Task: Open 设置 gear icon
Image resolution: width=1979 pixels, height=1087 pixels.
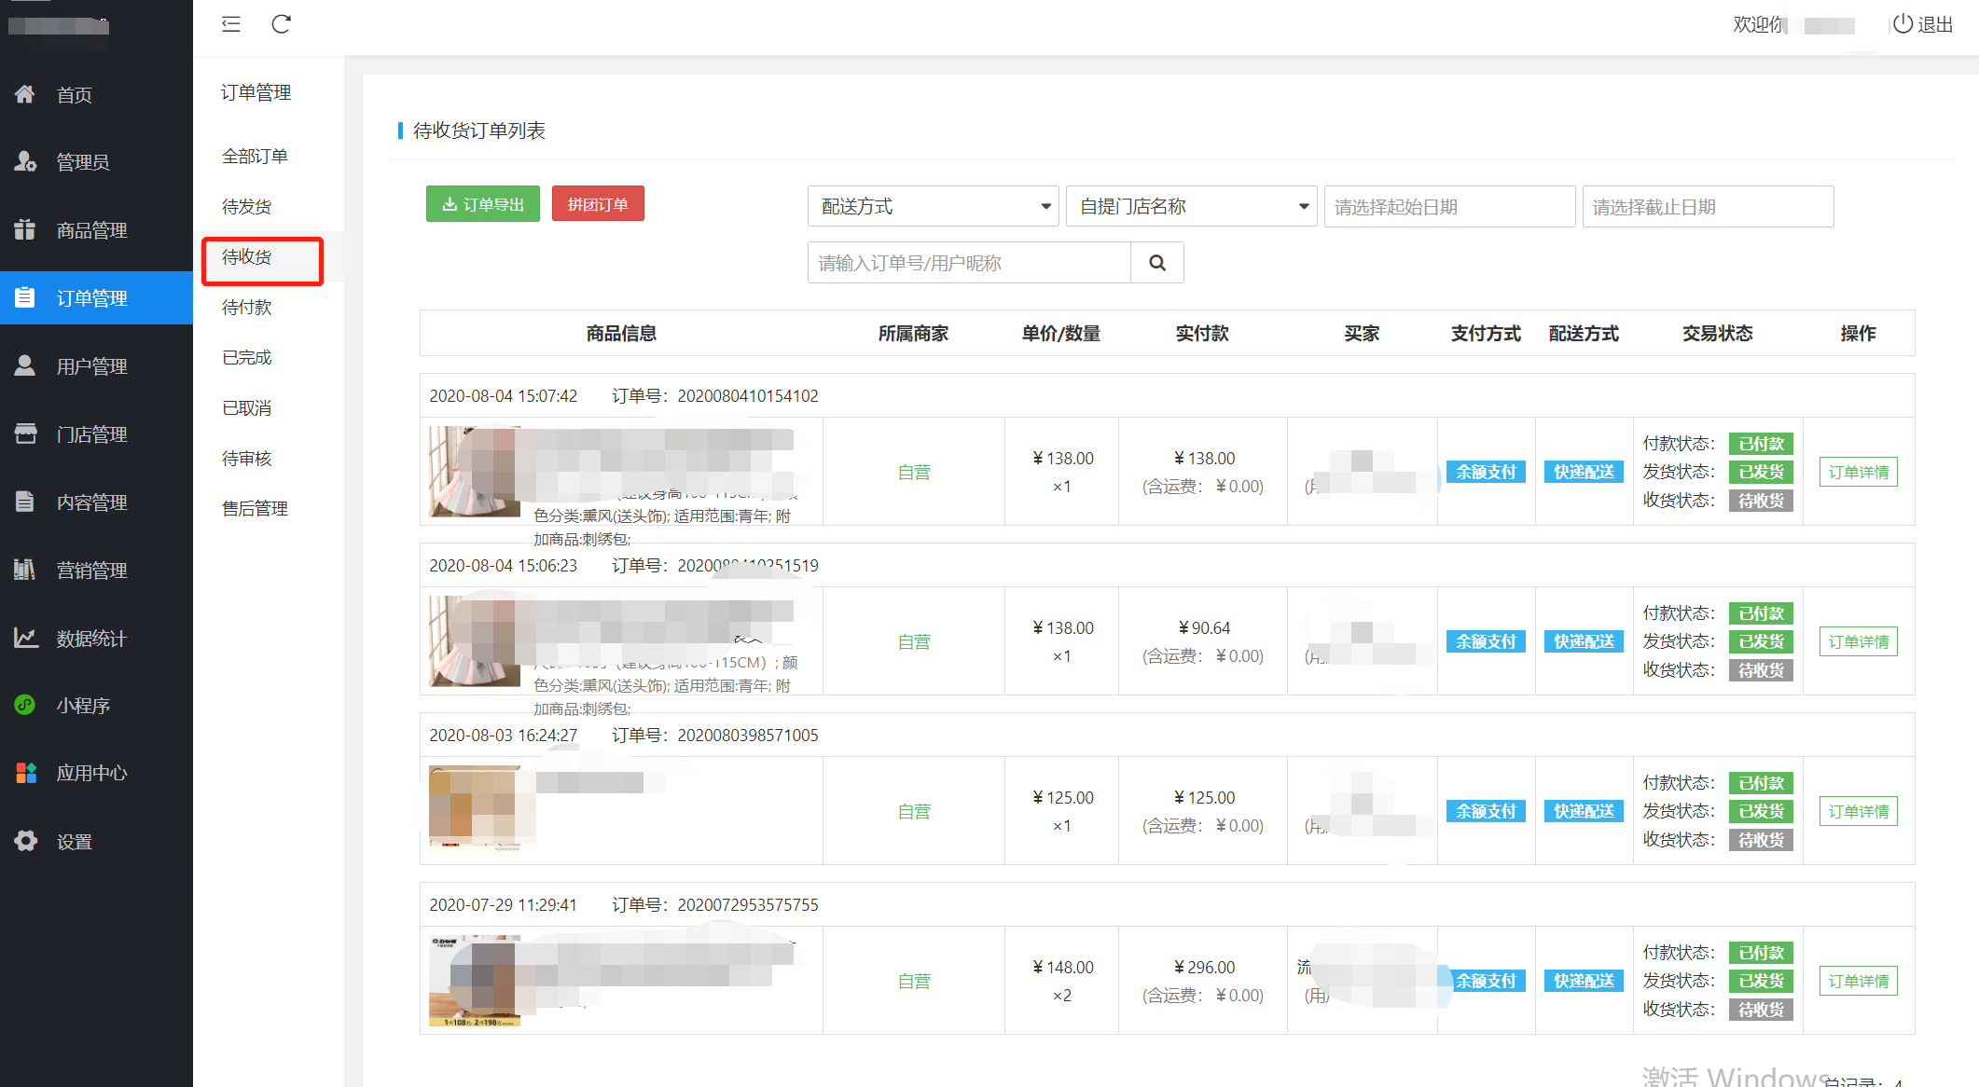Action: click(25, 841)
